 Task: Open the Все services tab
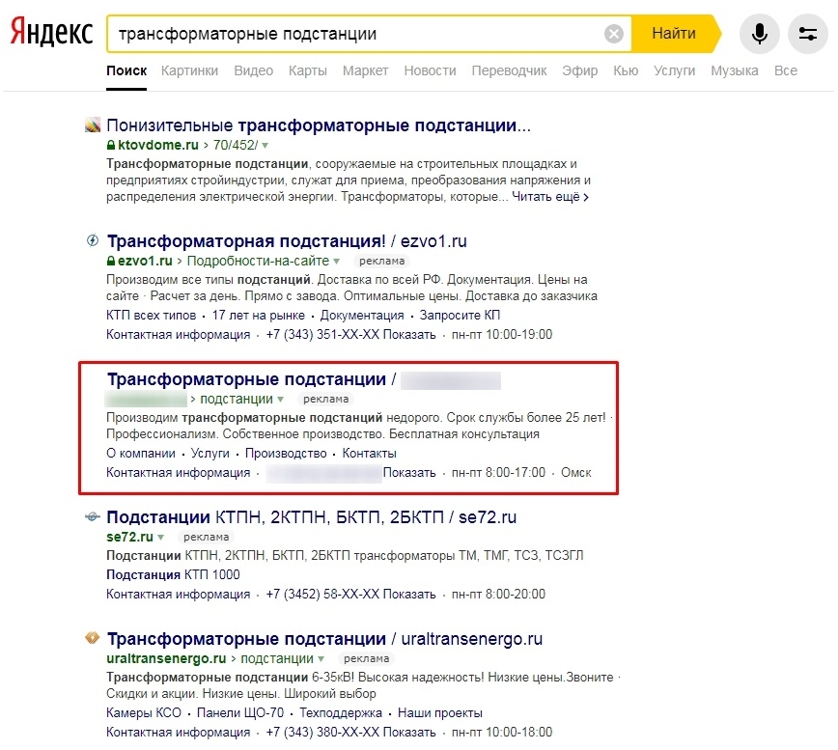pos(785,70)
